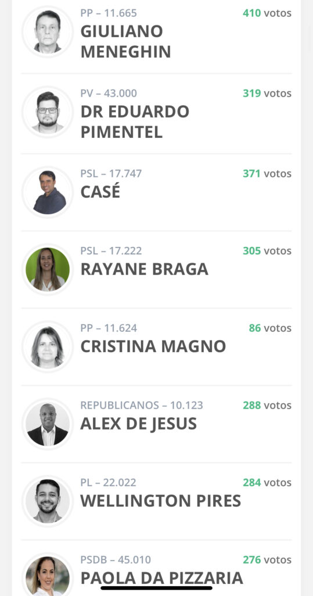Select the DR EDUARDO PIMENTEL entry

click(x=135, y=122)
